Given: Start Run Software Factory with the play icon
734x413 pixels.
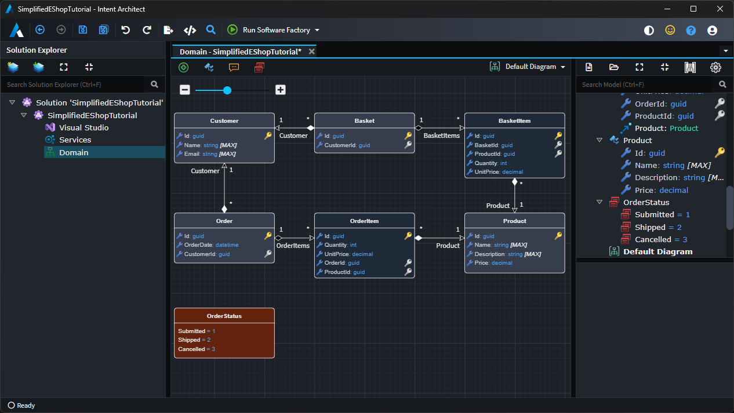Looking at the screenshot, I should click(232, 30).
